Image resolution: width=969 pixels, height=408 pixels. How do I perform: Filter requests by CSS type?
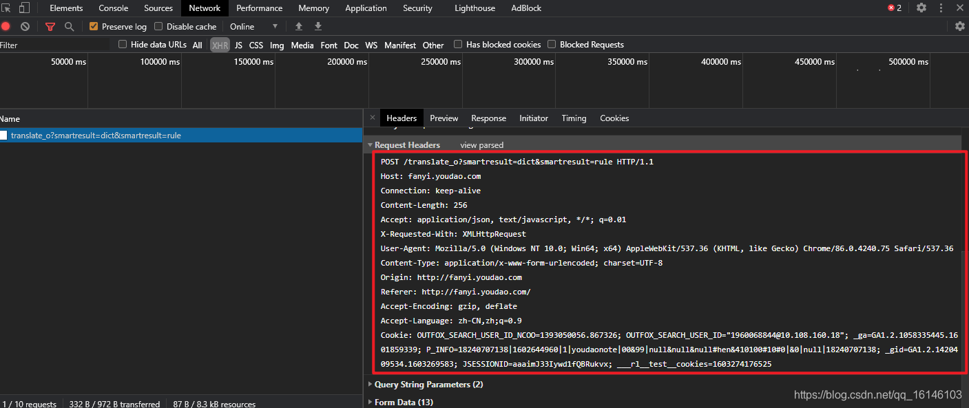pos(256,45)
